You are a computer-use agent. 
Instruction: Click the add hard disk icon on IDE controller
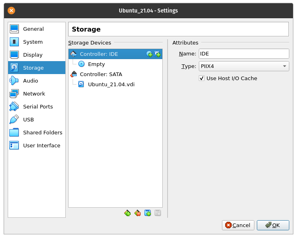pyautogui.click(x=157, y=54)
